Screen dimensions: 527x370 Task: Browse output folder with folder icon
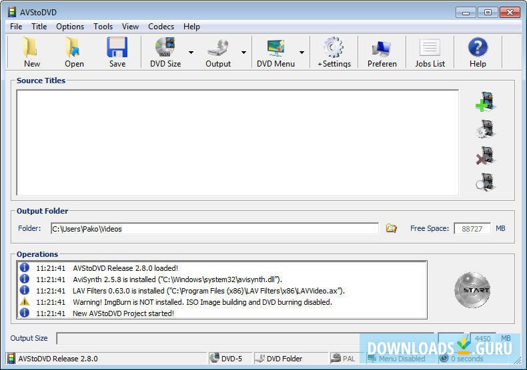point(391,228)
